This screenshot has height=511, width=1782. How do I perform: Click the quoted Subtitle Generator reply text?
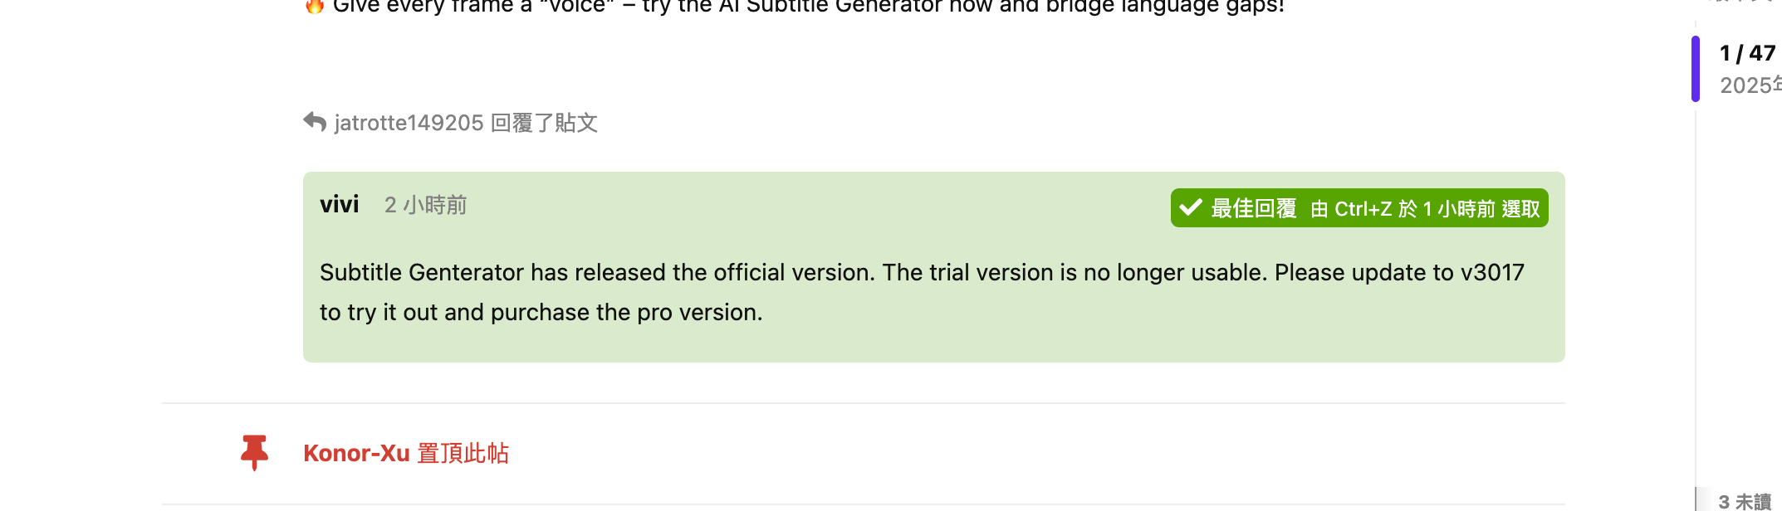[x=922, y=292]
